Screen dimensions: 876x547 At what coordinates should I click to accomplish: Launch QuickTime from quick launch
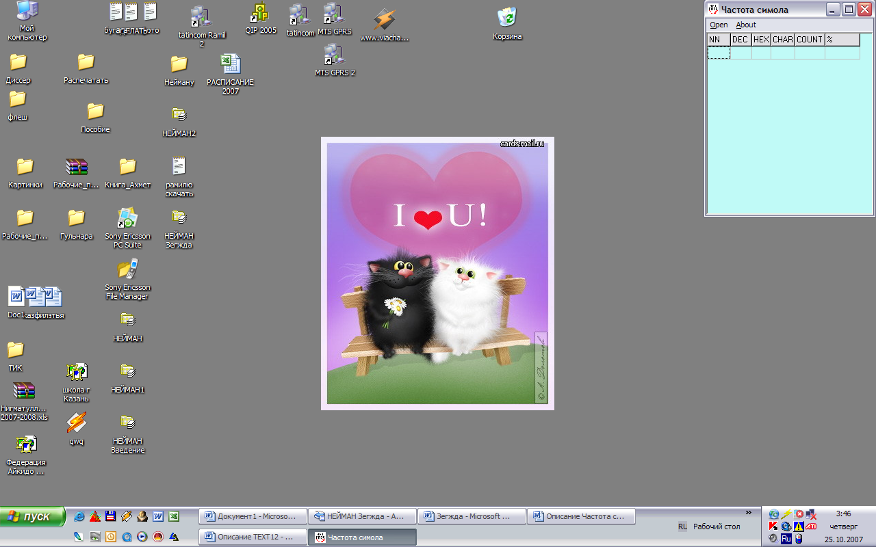(127, 537)
